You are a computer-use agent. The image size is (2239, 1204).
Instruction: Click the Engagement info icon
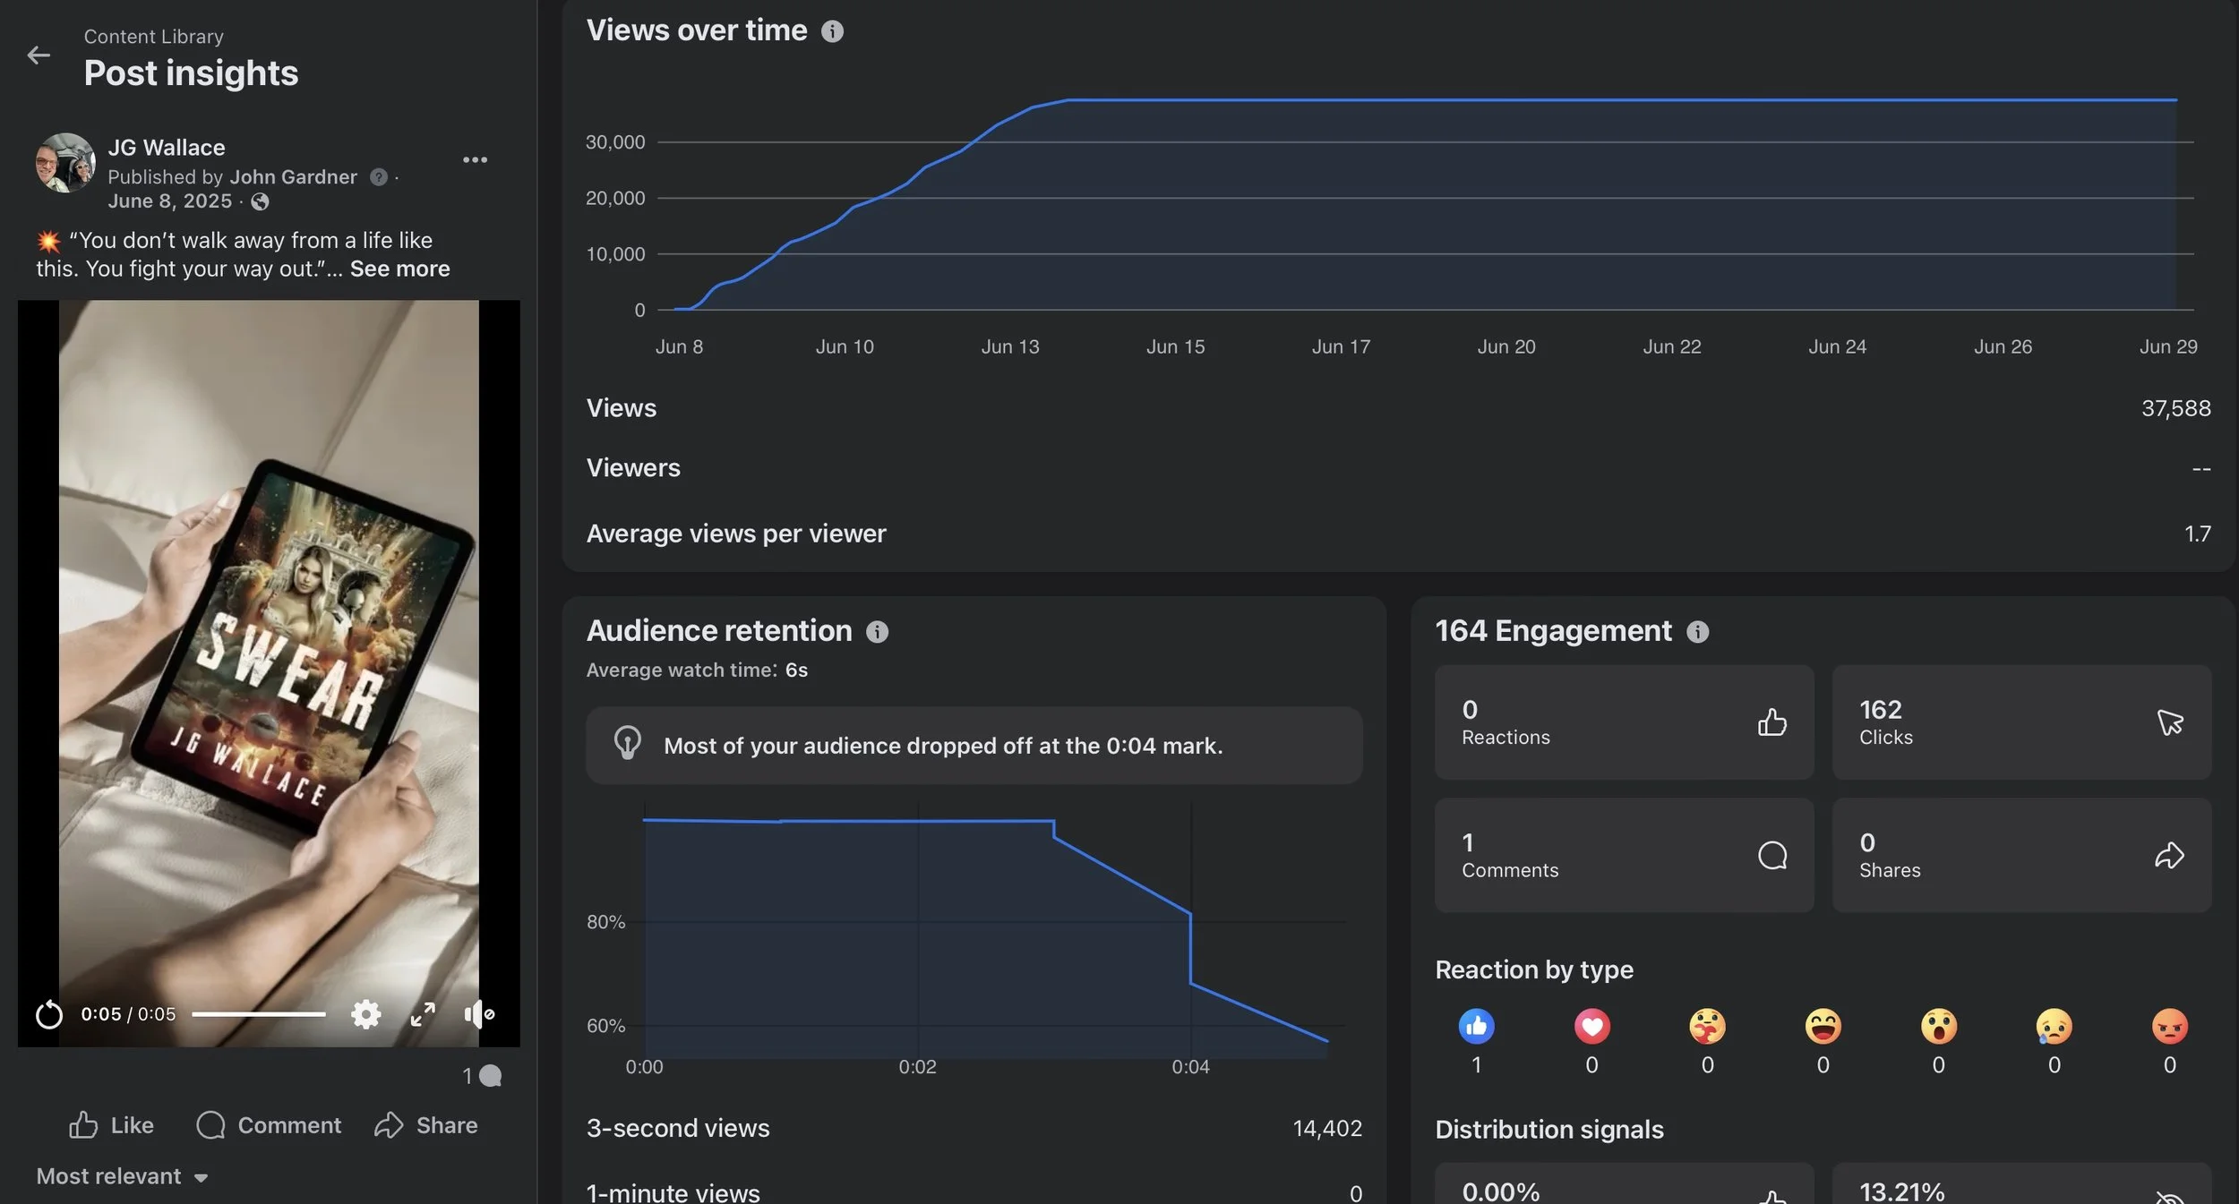click(1697, 632)
